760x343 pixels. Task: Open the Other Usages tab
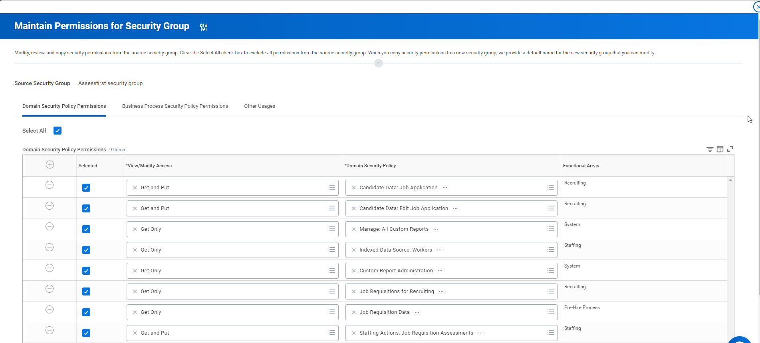[x=260, y=106]
